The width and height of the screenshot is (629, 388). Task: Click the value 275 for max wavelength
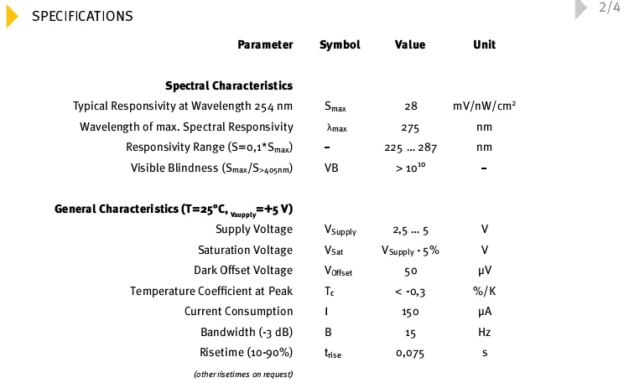410,127
